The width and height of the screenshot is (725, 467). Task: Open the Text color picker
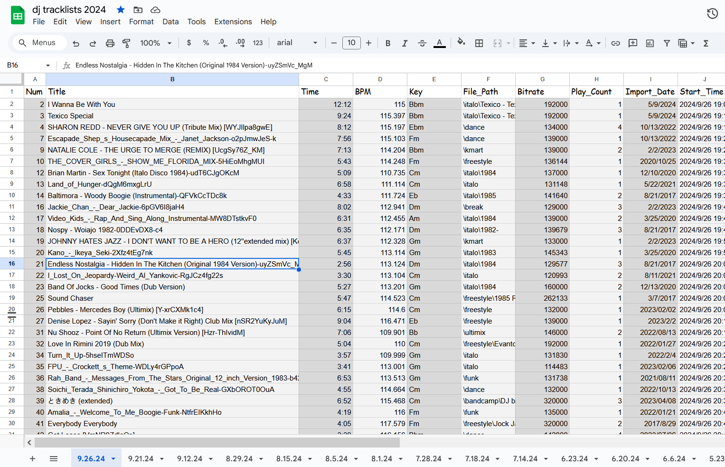pyautogui.click(x=439, y=43)
